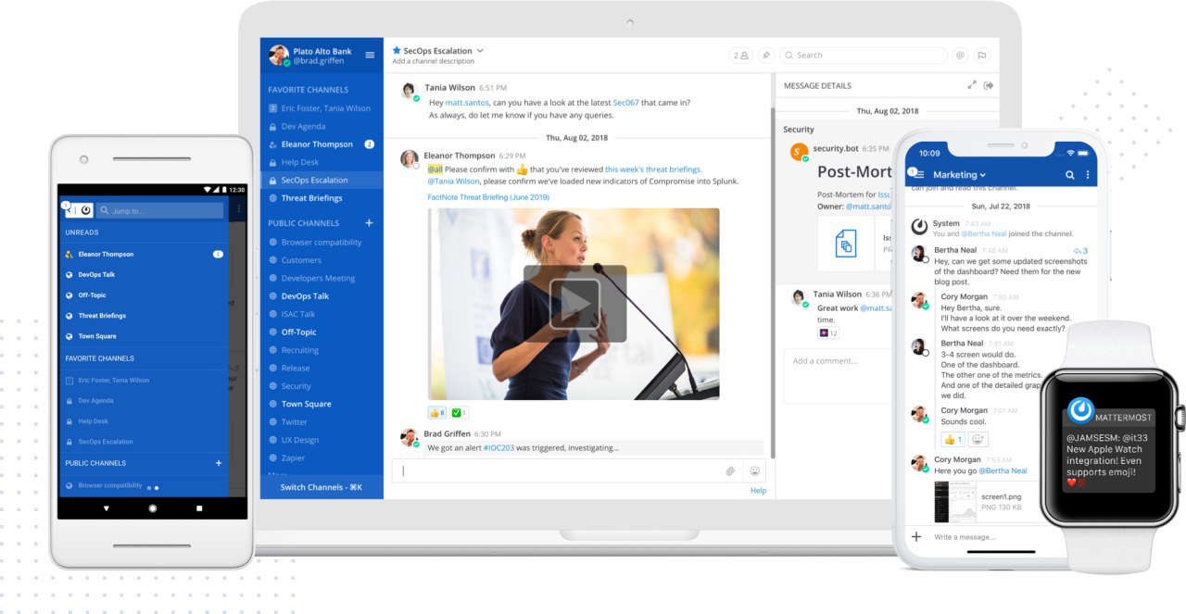Tap the Mattermost logo on the Apple Watch

pos(1080,410)
